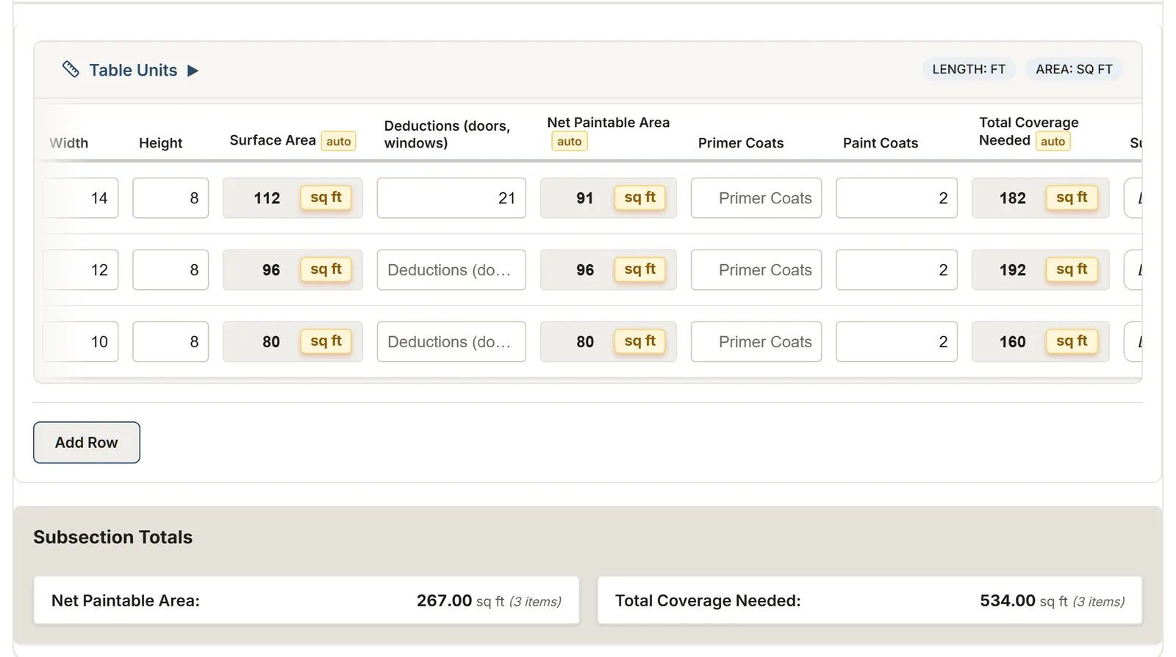Viewport: 1176px width, 657px height.
Task: Select Height field in the 14-width row
Action: tap(171, 198)
